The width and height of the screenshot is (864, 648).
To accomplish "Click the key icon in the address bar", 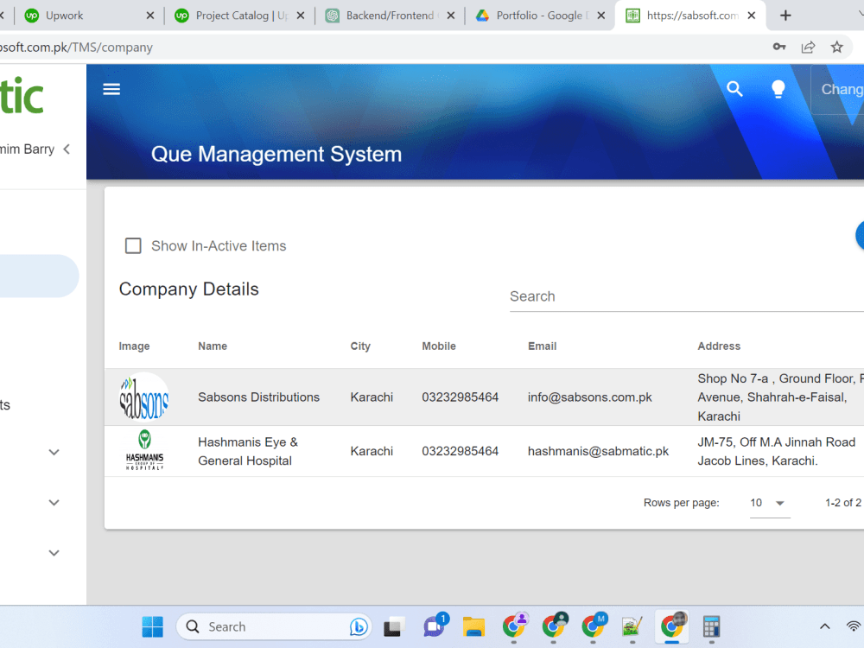I will (779, 48).
